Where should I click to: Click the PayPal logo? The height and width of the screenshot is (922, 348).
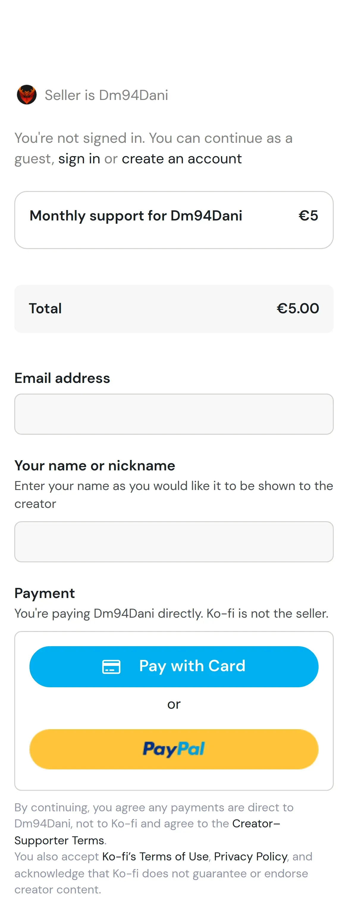(x=174, y=749)
